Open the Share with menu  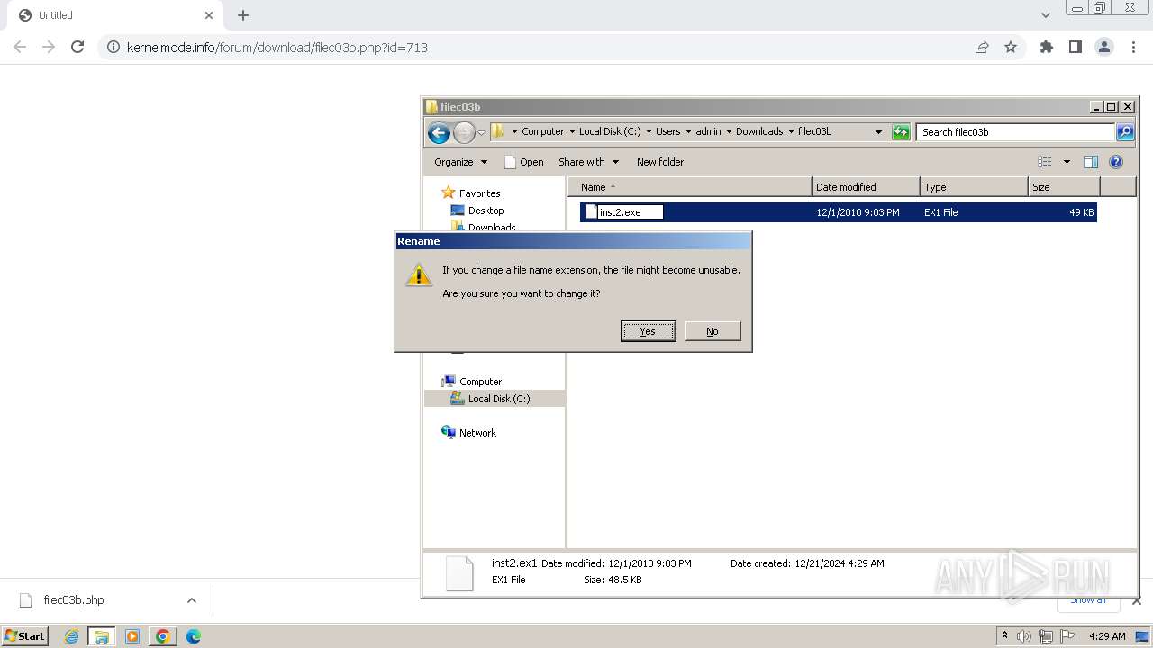588,162
